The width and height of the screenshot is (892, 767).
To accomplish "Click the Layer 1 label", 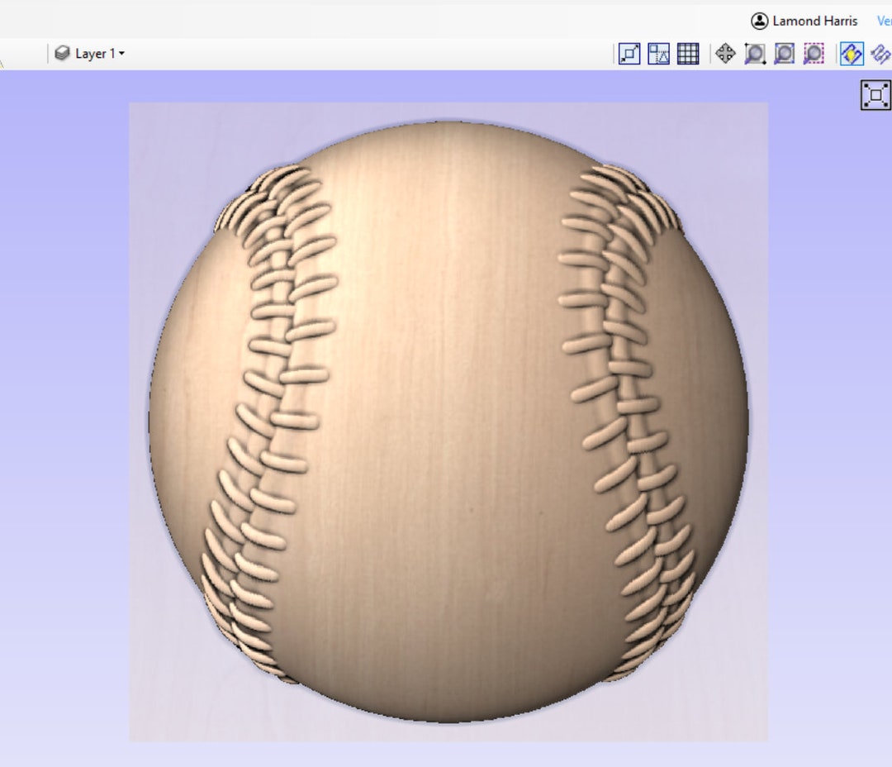I will coord(95,53).
